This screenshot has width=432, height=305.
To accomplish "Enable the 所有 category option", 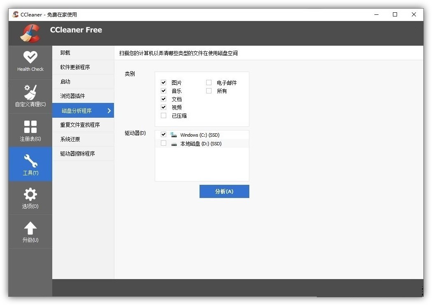I will tap(209, 91).
